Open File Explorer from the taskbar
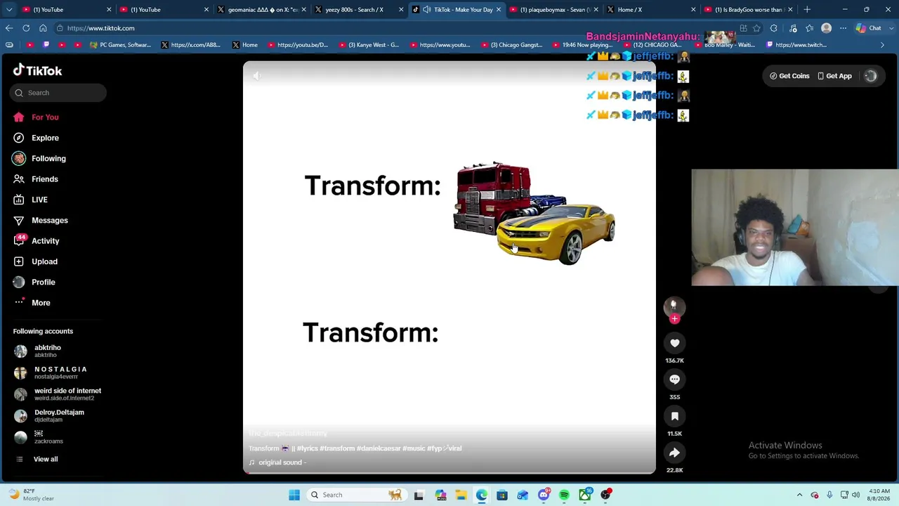The image size is (899, 506). [461, 495]
